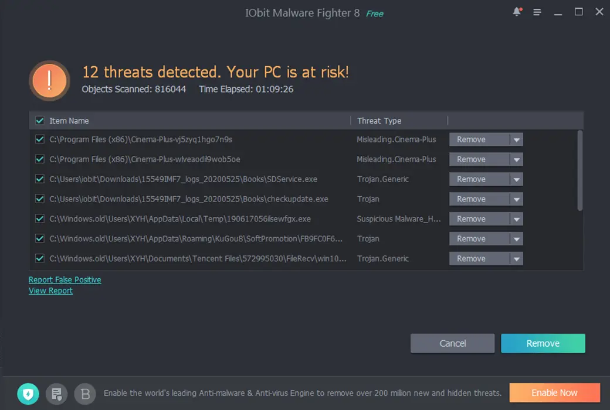Click the threat list vertical scrollbar
610x410 pixels.
click(579, 170)
